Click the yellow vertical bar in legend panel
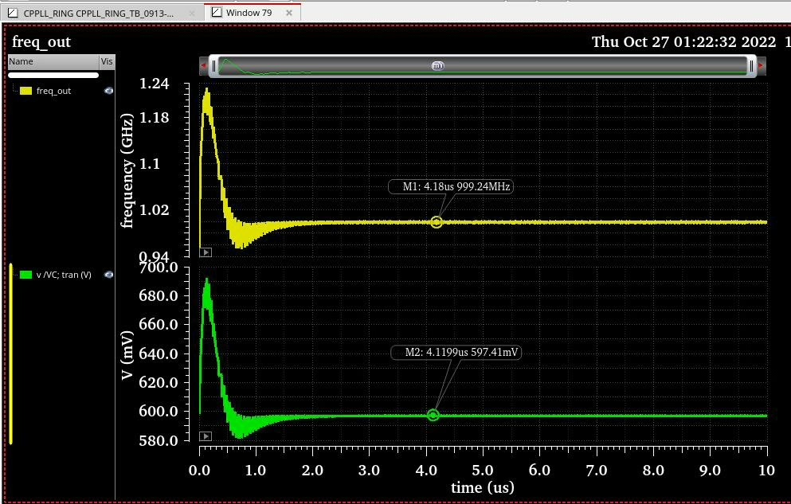Image resolution: width=791 pixels, height=504 pixels. [10, 354]
